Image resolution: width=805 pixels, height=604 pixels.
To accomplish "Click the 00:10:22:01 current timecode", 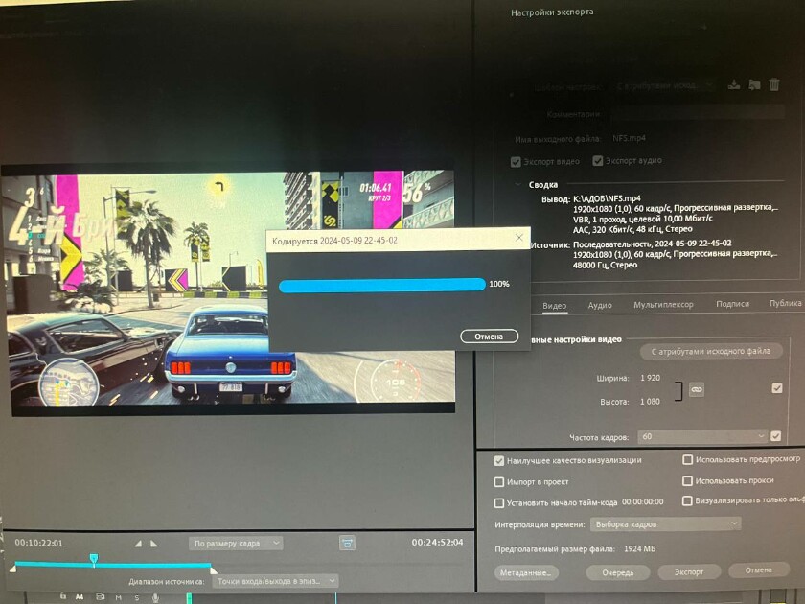I will tap(38, 543).
